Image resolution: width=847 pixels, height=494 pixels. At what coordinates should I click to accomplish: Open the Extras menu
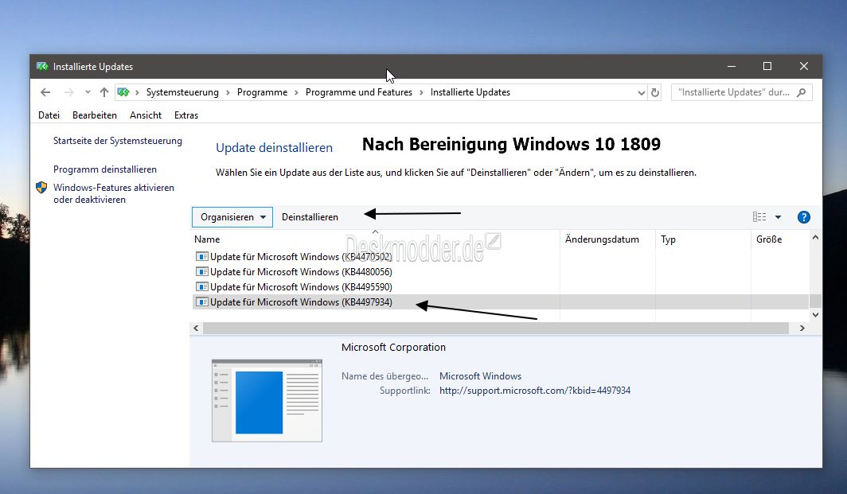pyautogui.click(x=185, y=115)
